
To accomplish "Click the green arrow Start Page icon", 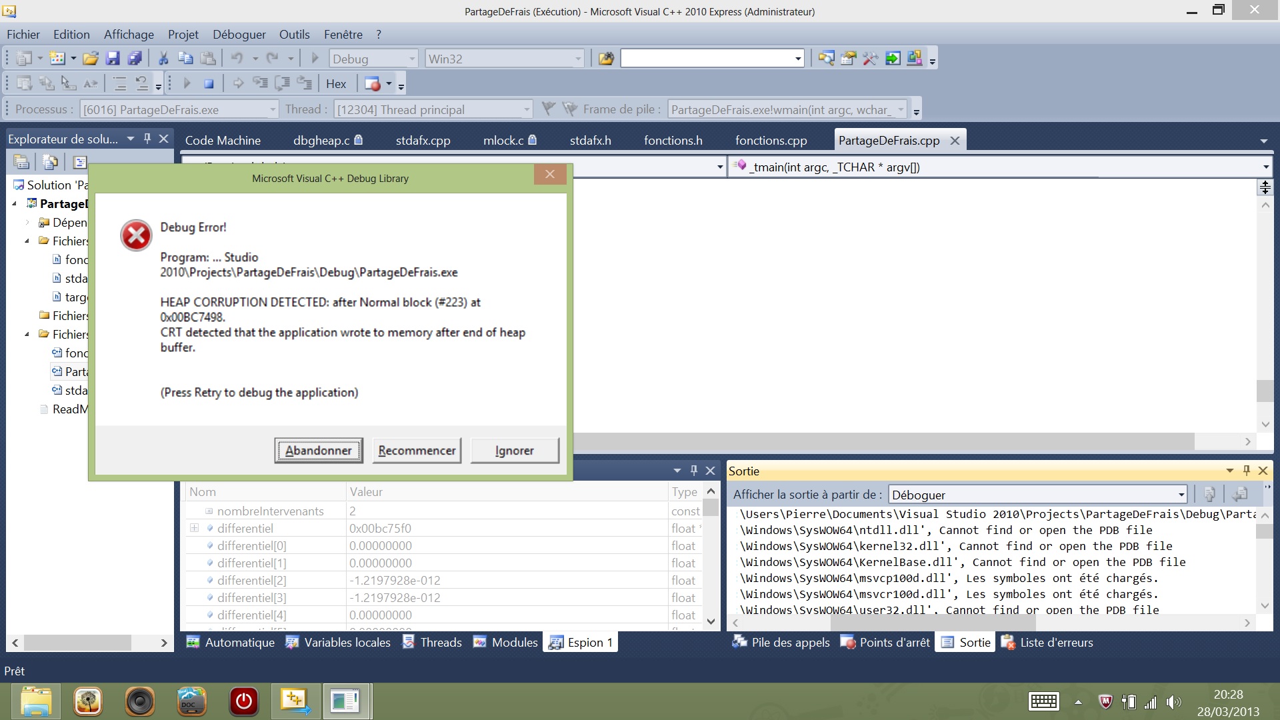I will click(x=893, y=59).
